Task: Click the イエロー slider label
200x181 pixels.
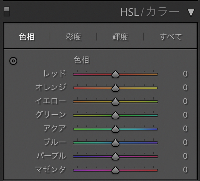Action: point(50,101)
